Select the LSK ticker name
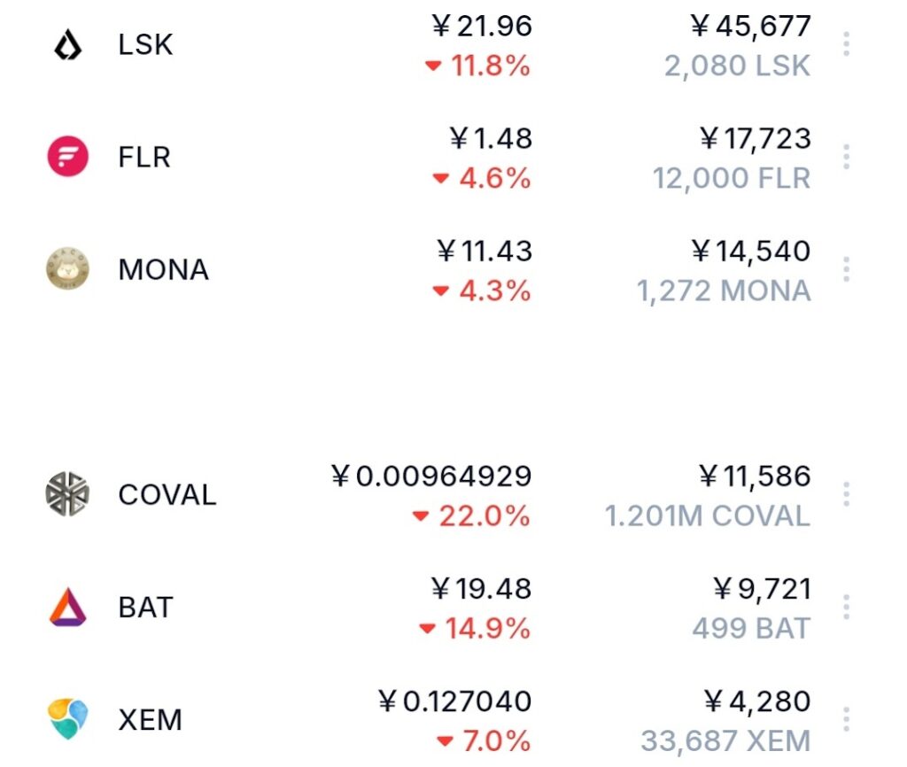 point(145,45)
